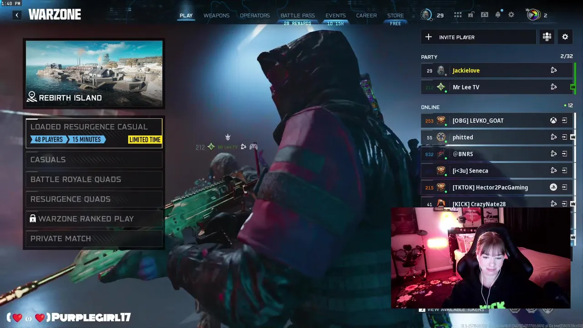Screen dimensions: 583x328
Task: Click the Xbox icon on LEVKO_GOAT row
Action: coord(553,121)
